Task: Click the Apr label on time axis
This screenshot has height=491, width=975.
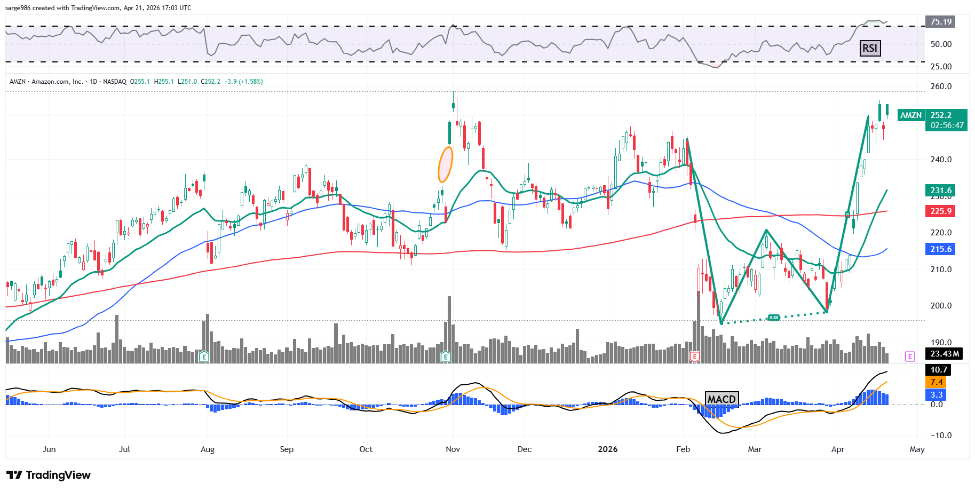Action: [x=838, y=449]
